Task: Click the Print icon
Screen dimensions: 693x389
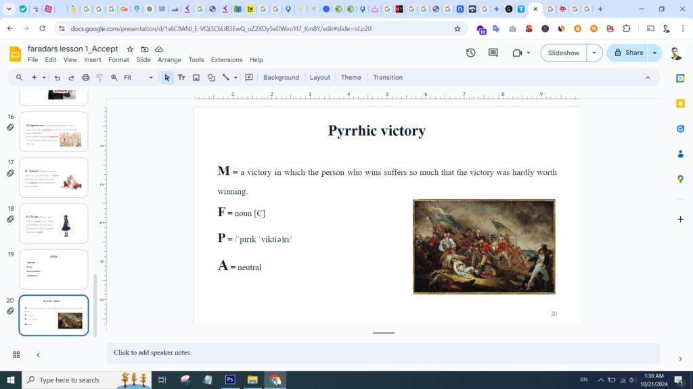Action: [x=85, y=77]
